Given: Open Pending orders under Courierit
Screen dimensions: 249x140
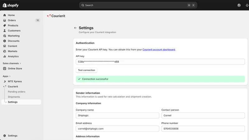Looking at the screenshot, I should [16, 91].
